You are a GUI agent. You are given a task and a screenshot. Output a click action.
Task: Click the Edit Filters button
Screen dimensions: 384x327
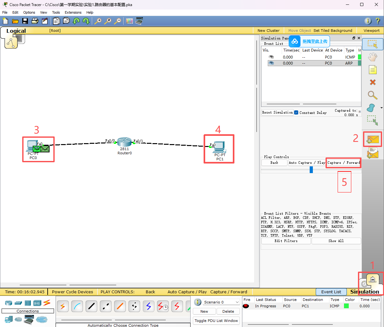tap(286, 241)
